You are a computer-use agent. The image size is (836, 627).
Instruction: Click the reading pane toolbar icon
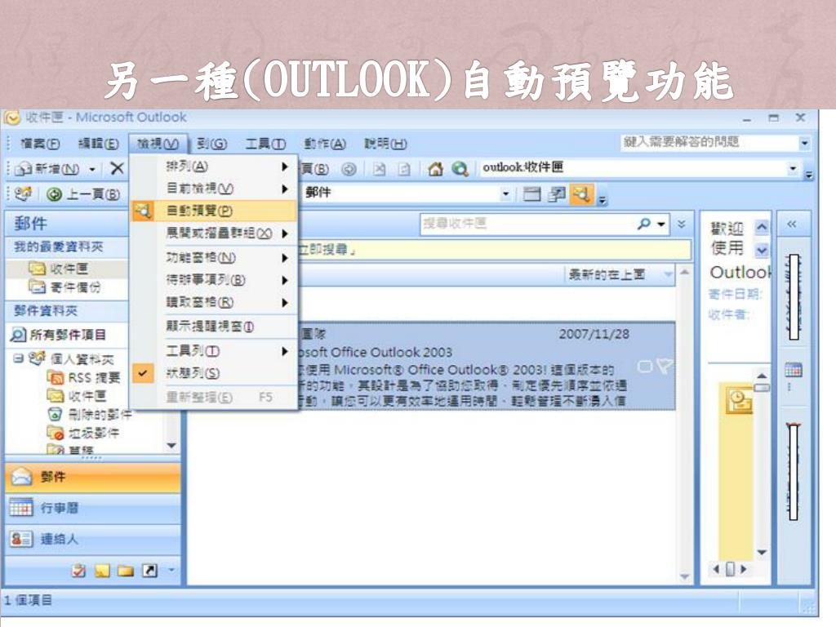[x=557, y=194]
